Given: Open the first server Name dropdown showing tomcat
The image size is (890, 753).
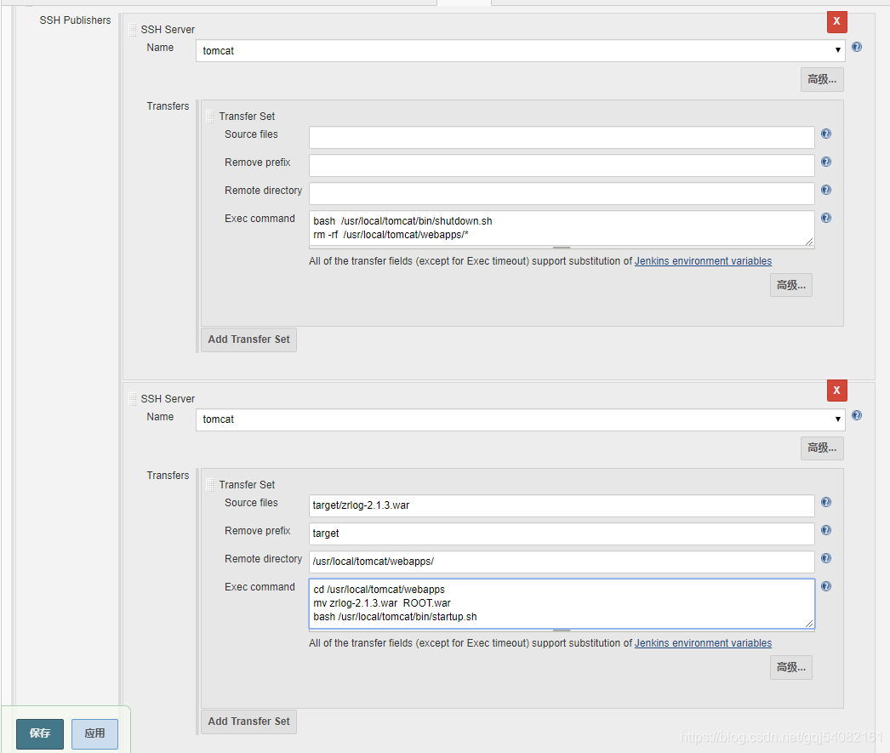Looking at the screenshot, I should [521, 50].
